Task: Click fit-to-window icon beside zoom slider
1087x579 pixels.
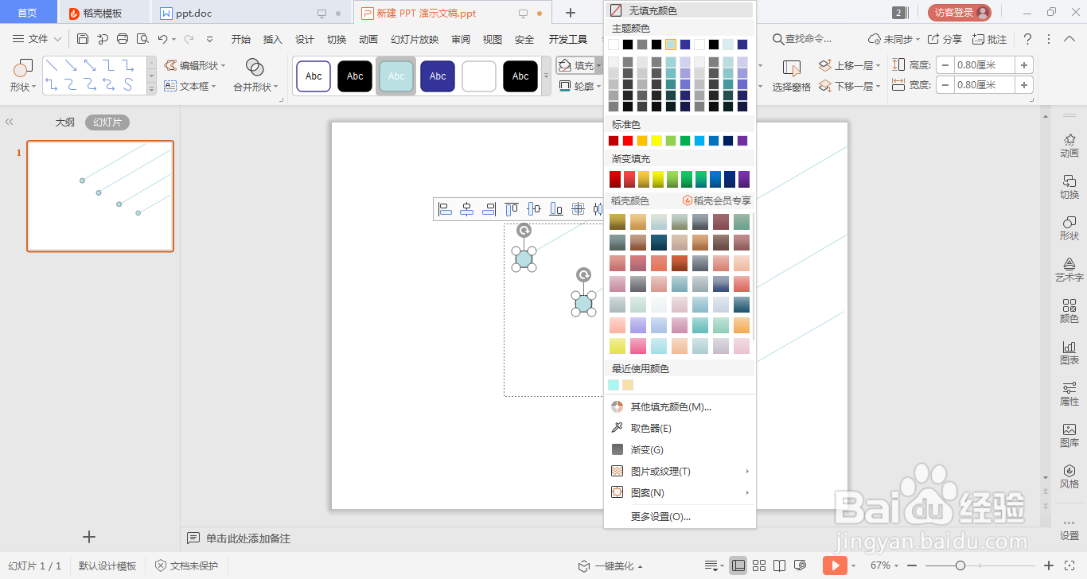Action: coord(1069,565)
